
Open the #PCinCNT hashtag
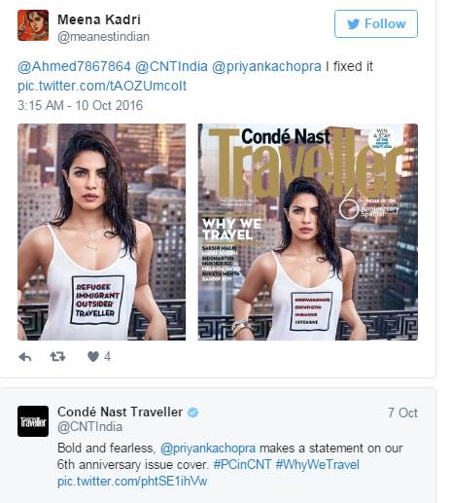pos(242,464)
